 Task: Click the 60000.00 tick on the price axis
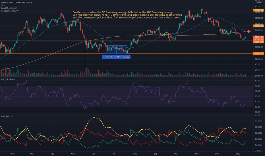(x=259, y=18)
